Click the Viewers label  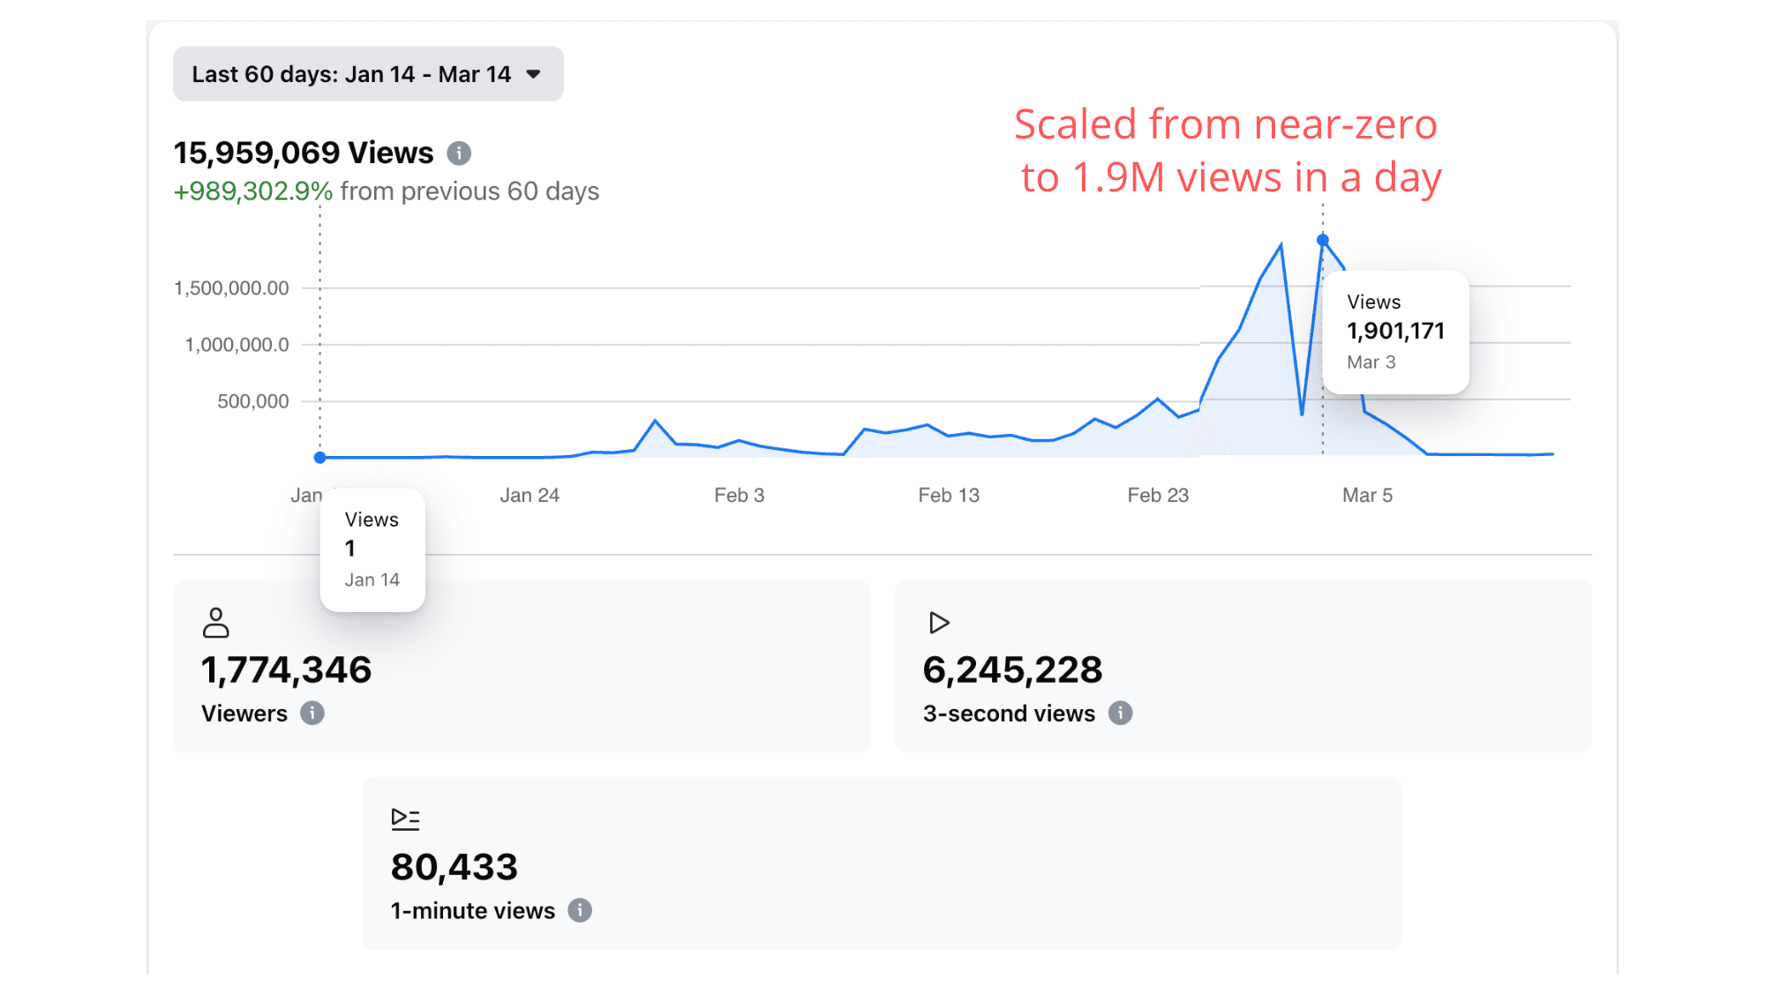(244, 714)
